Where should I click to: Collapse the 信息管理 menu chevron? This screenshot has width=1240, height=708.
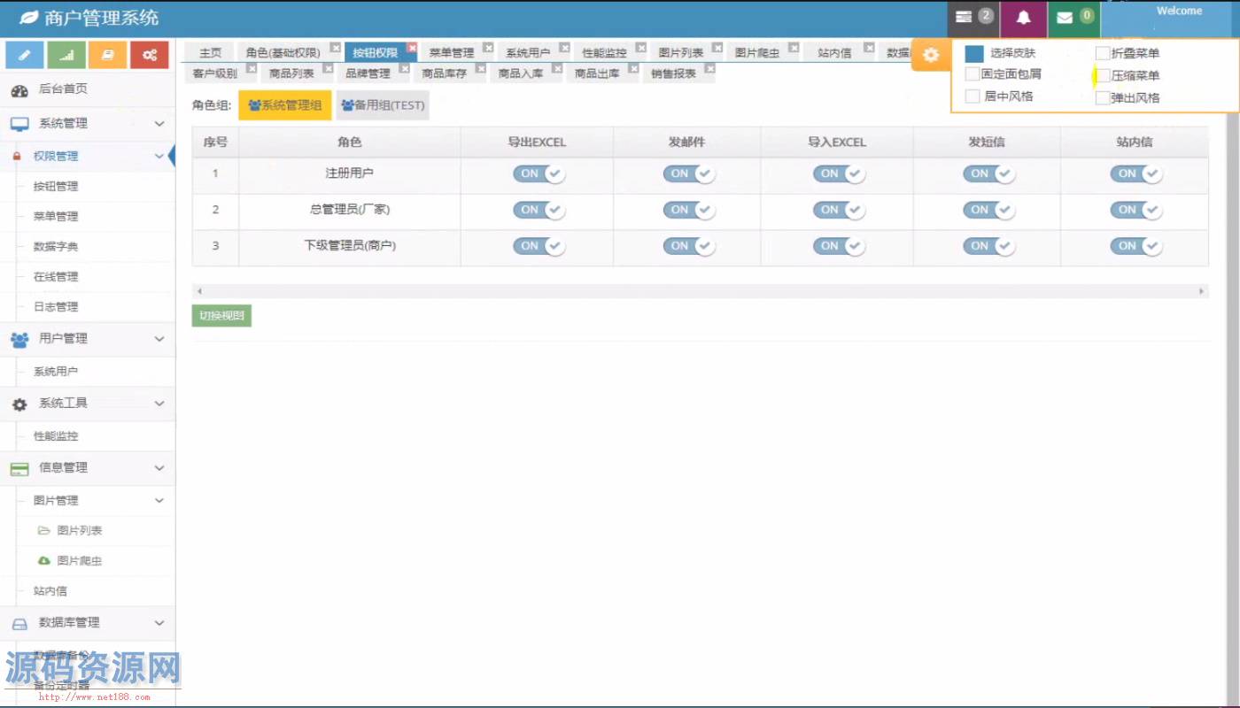(159, 468)
